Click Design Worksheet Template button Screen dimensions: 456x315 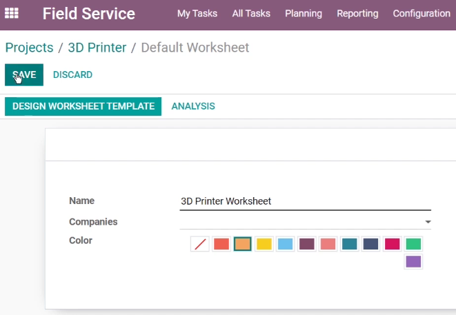83,106
